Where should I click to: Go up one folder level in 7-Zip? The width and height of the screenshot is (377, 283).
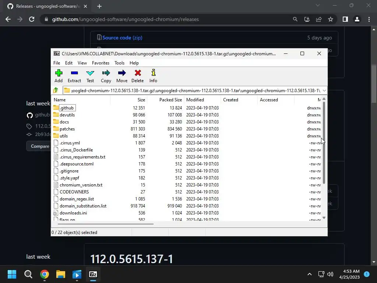pos(56,90)
